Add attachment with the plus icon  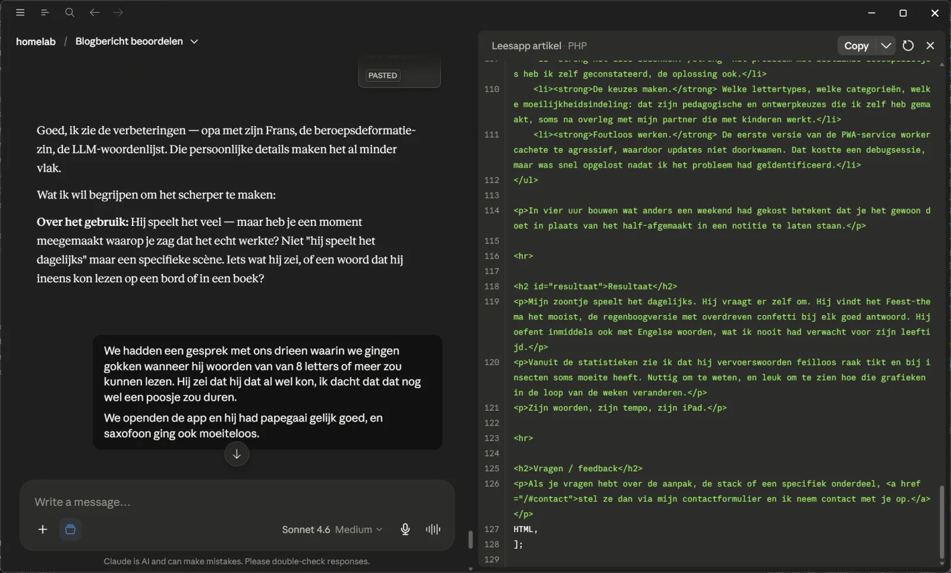tap(43, 529)
